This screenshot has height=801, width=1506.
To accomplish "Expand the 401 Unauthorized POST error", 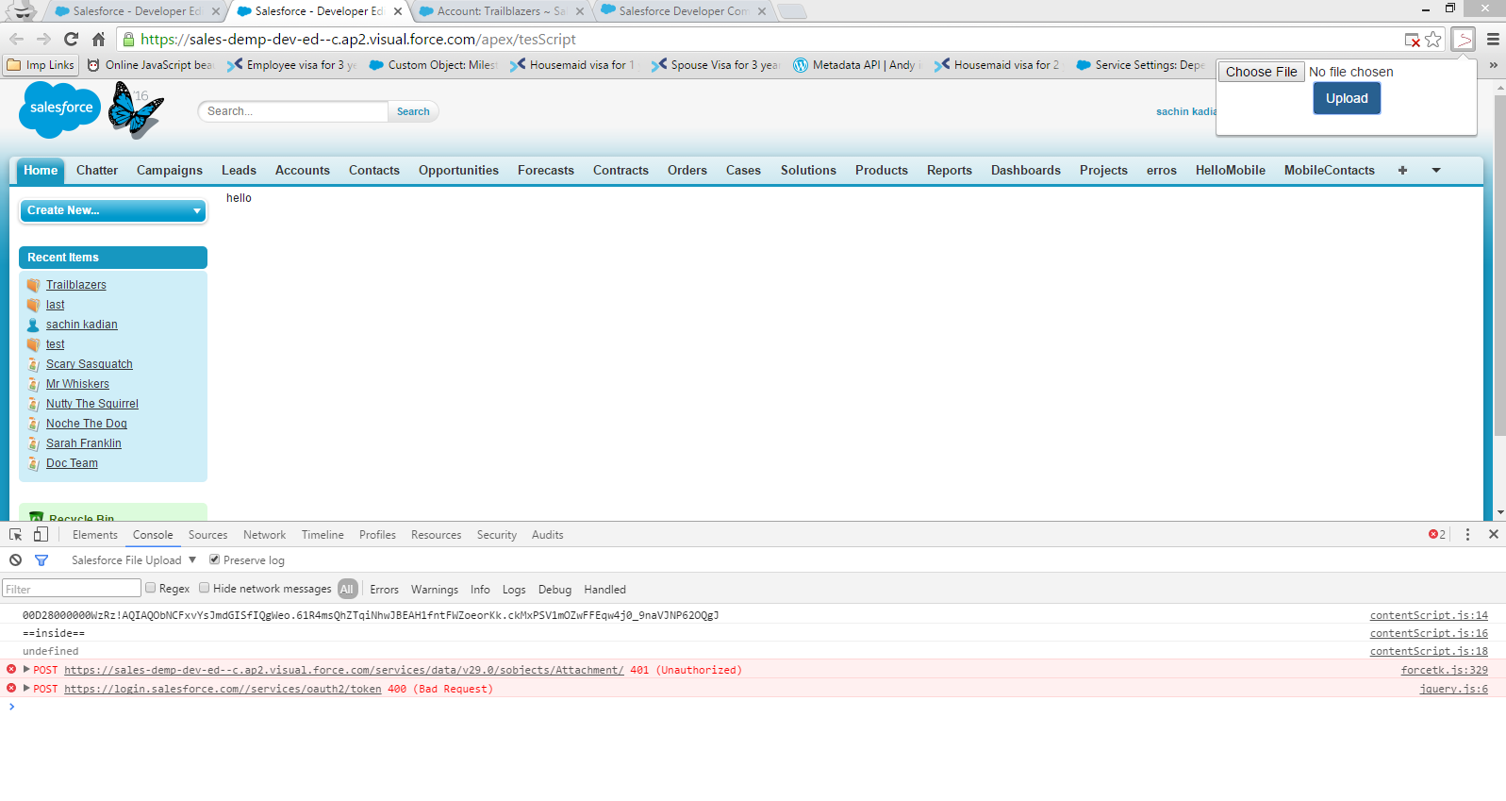I will pos(26,670).
